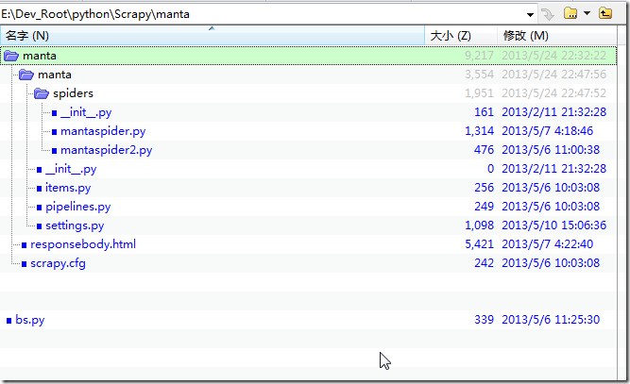Sort by the 大小 (Z) column header
This screenshot has height=384, width=630.
(461, 36)
